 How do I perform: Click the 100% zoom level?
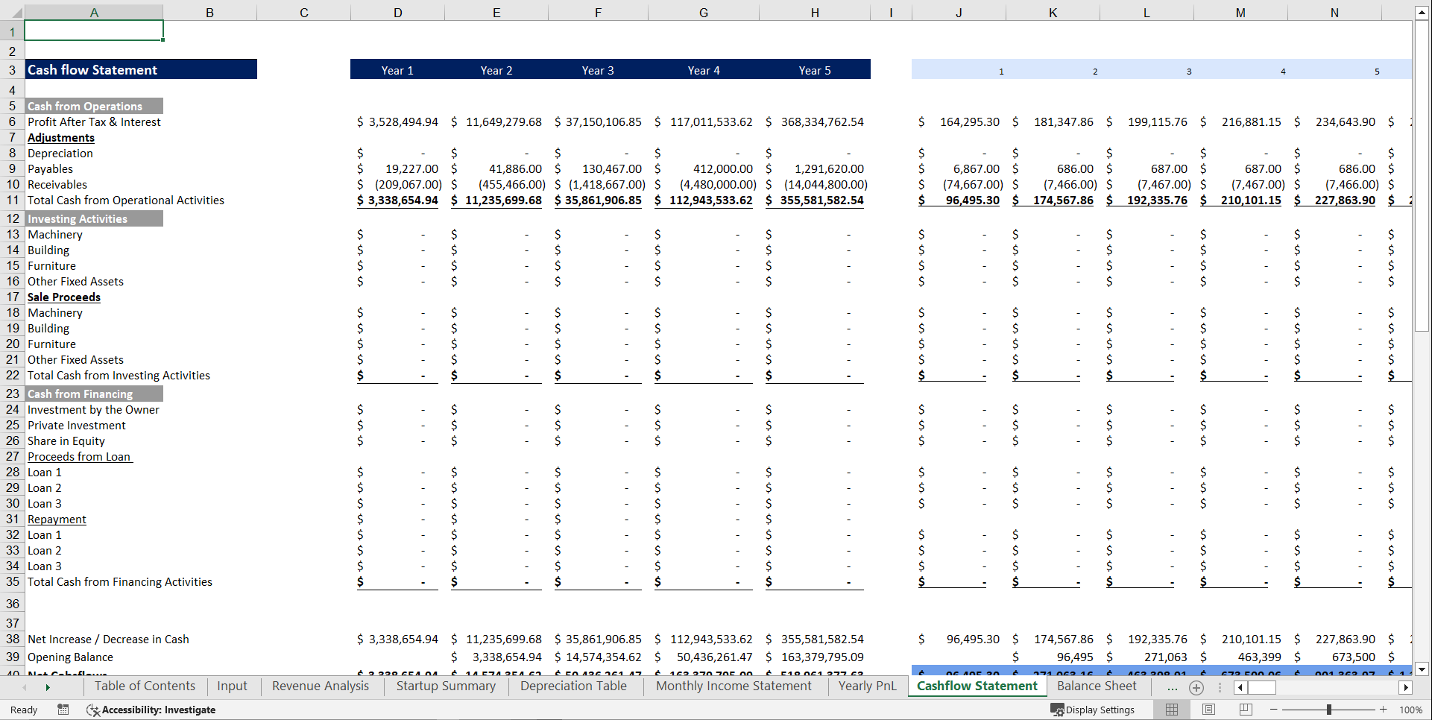(x=1410, y=710)
